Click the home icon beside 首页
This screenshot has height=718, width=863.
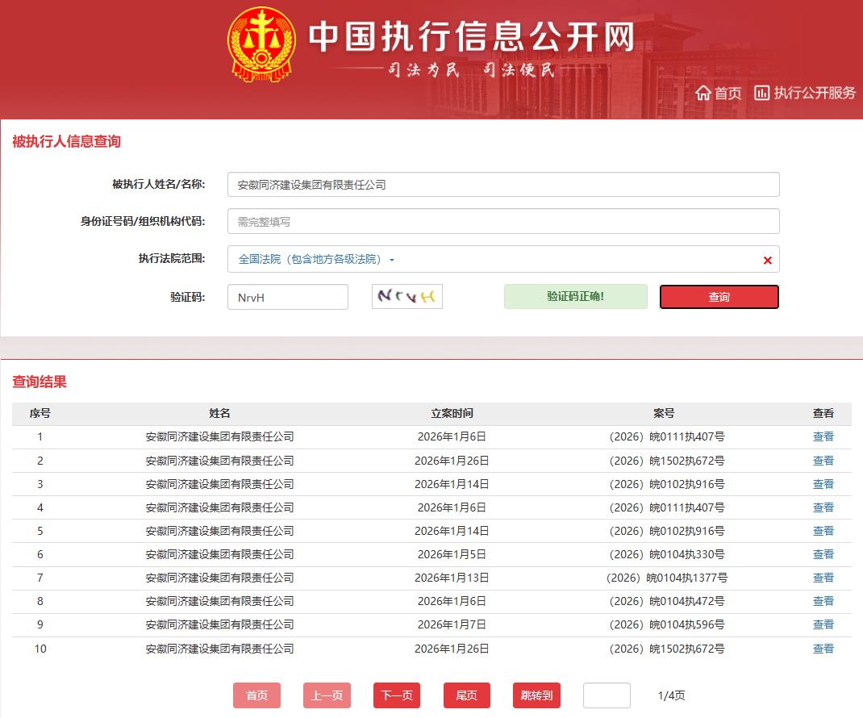click(x=702, y=93)
